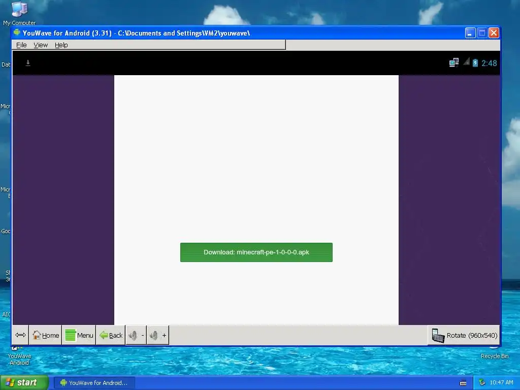This screenshot has height=390, width=520.
Task: Click the Menu button in YouWave toolbar
Action: [x=79, y=335]
